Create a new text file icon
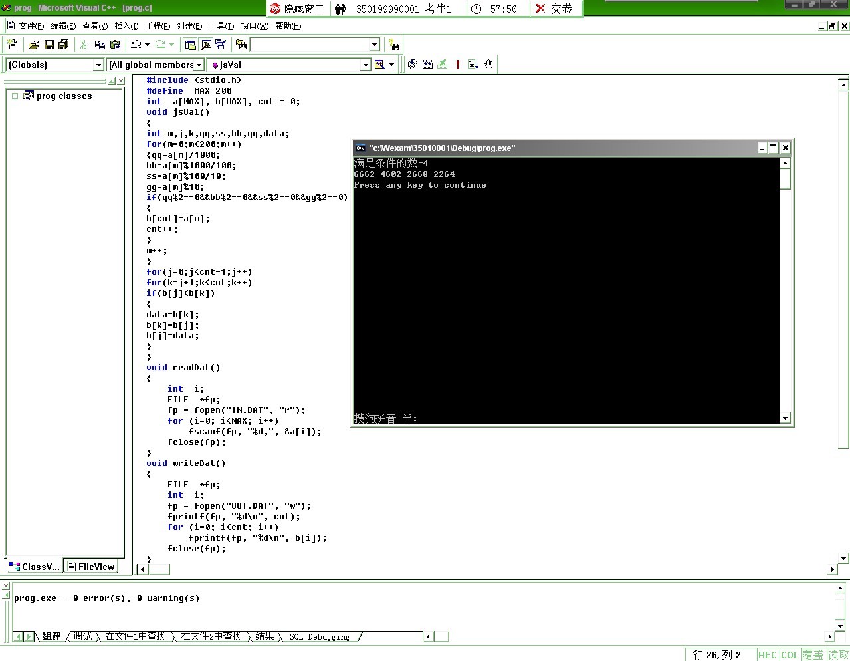Viewport: 850px width, 661px height. (x=13, y=45)
